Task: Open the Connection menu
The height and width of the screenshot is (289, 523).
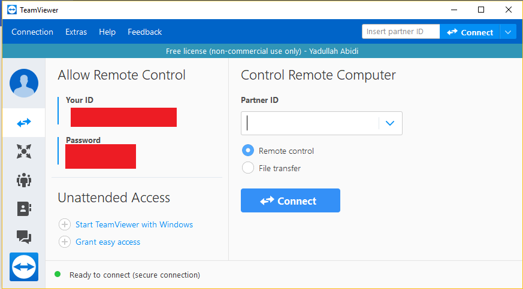Action: (32, 32)
